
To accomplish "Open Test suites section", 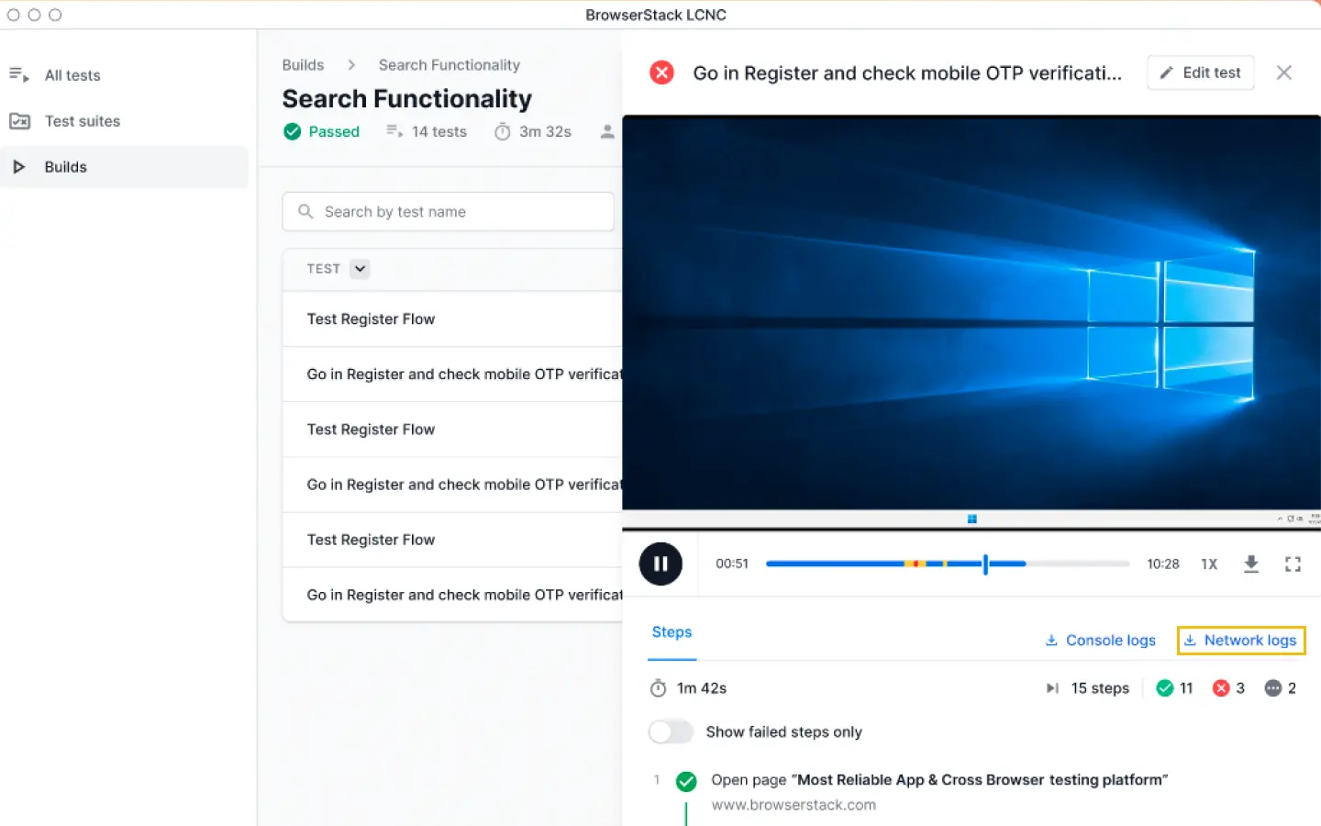I will coord(82,121).
